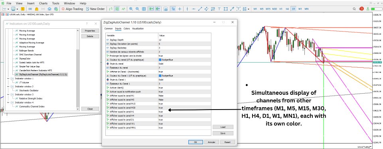Open the Insert menu
Viewport: 383px width, 149px height.
point(31,3)
